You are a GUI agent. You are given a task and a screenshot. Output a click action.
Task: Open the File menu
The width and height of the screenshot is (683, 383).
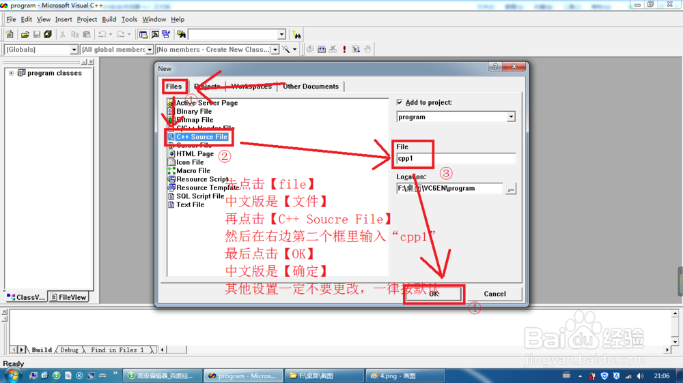pyautogui.click(x=11, y=19)
